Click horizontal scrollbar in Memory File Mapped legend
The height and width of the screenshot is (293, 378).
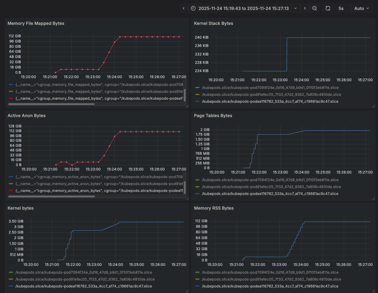51,104
